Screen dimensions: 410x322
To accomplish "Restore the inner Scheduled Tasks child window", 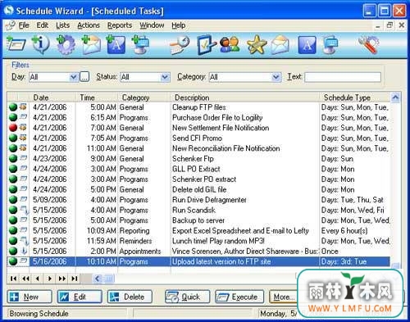I will click(x=389, y=25).
